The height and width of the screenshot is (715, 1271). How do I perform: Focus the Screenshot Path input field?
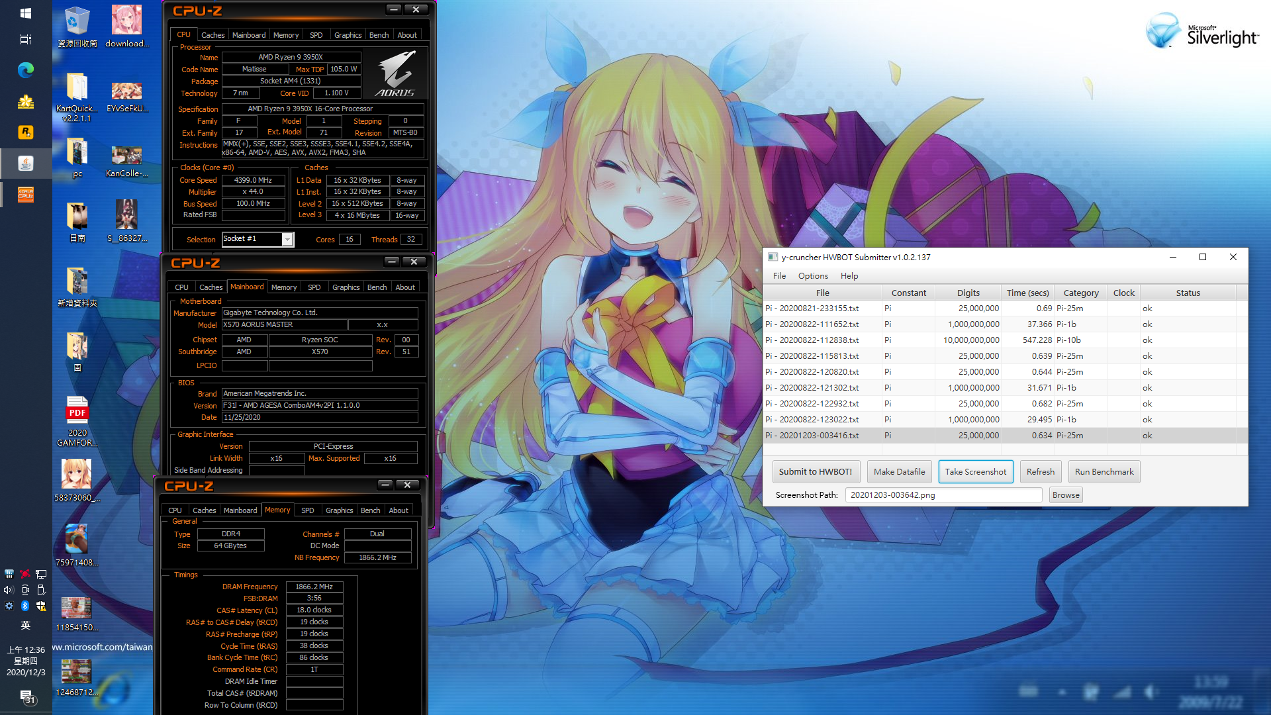coord(943,495)
